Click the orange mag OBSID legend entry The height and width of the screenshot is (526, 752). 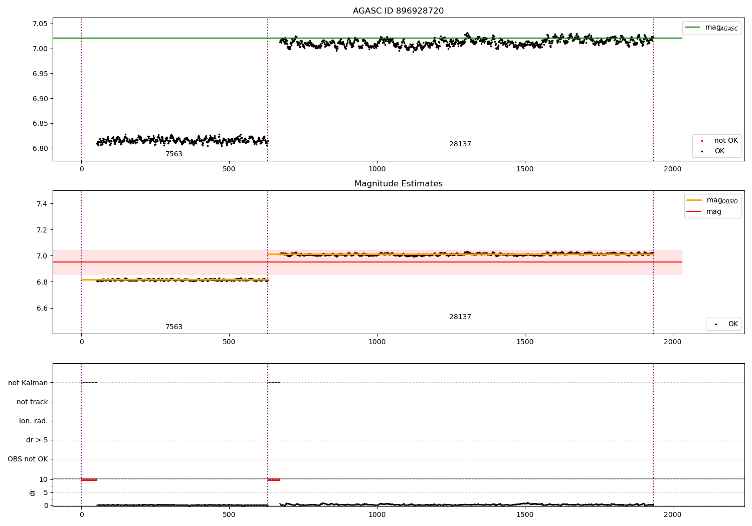(x=712, y=200)
